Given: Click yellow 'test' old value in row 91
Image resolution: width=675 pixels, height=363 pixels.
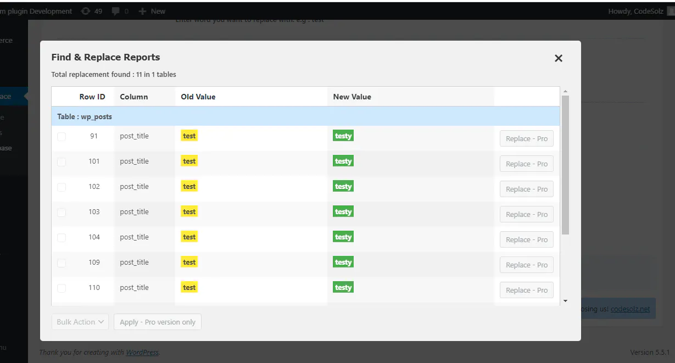Looking at the screenshot, I should click(189, 136).
